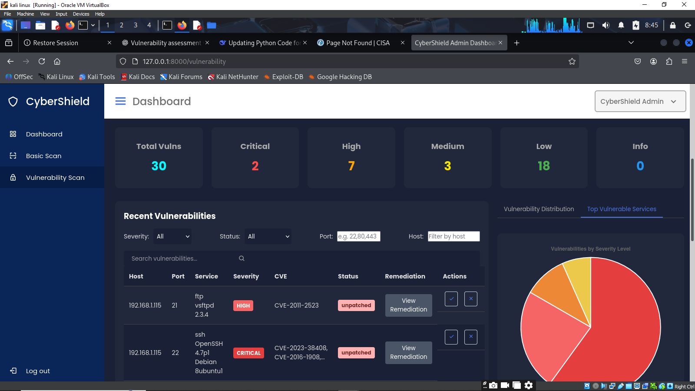Expand the CyberShield Admin user dropdown
This screenshot has width=695, height=391.
point(640,101)
